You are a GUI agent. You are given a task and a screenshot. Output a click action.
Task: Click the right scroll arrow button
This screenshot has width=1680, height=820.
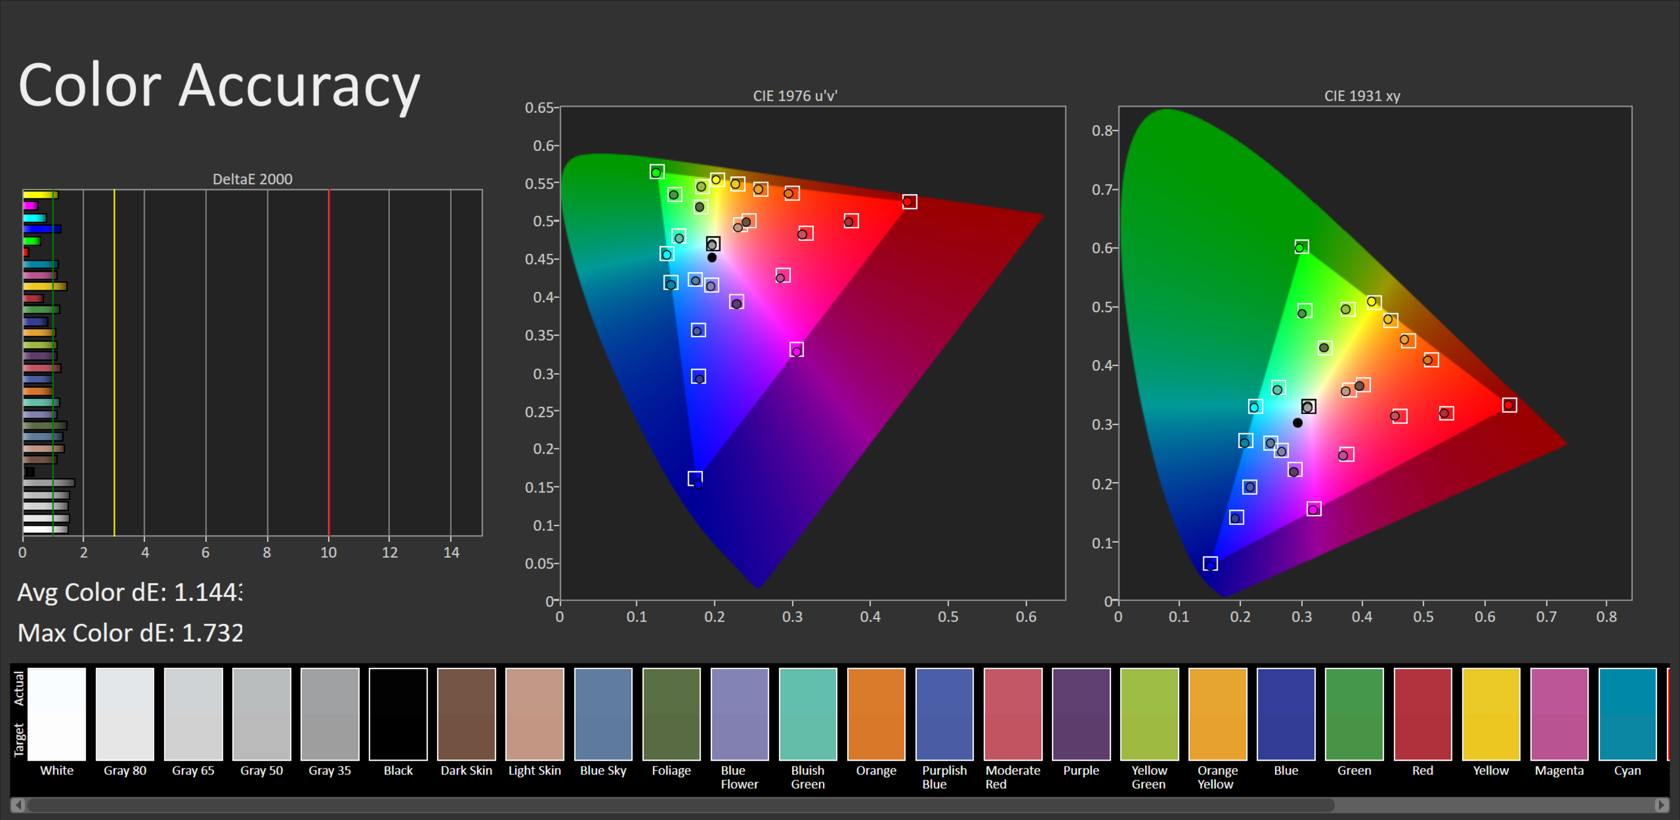pos(1662,805)
